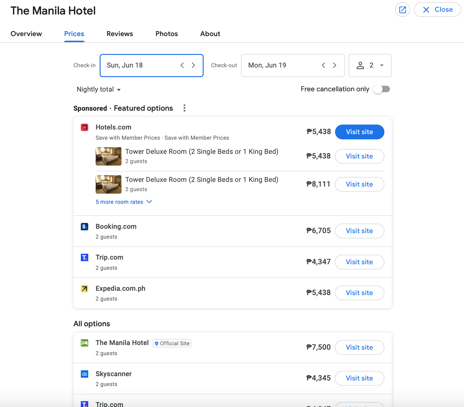Open the Reviews tab
Screen dimensions: 464x407
[120, 34]
